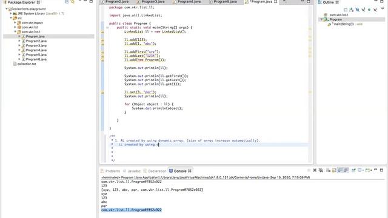Toggle Hide Non-Public Members green dot in Outline
The width and height of the screenshot is (388, 218).
point(369,10)
